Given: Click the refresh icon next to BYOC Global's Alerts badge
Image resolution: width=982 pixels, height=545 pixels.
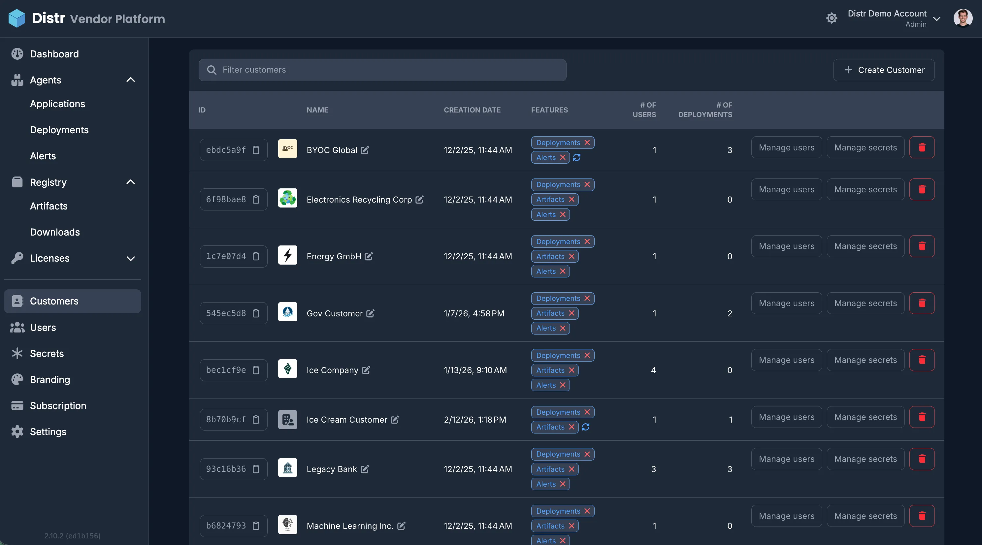Looking at the screenshot, I should coord(577,157).
